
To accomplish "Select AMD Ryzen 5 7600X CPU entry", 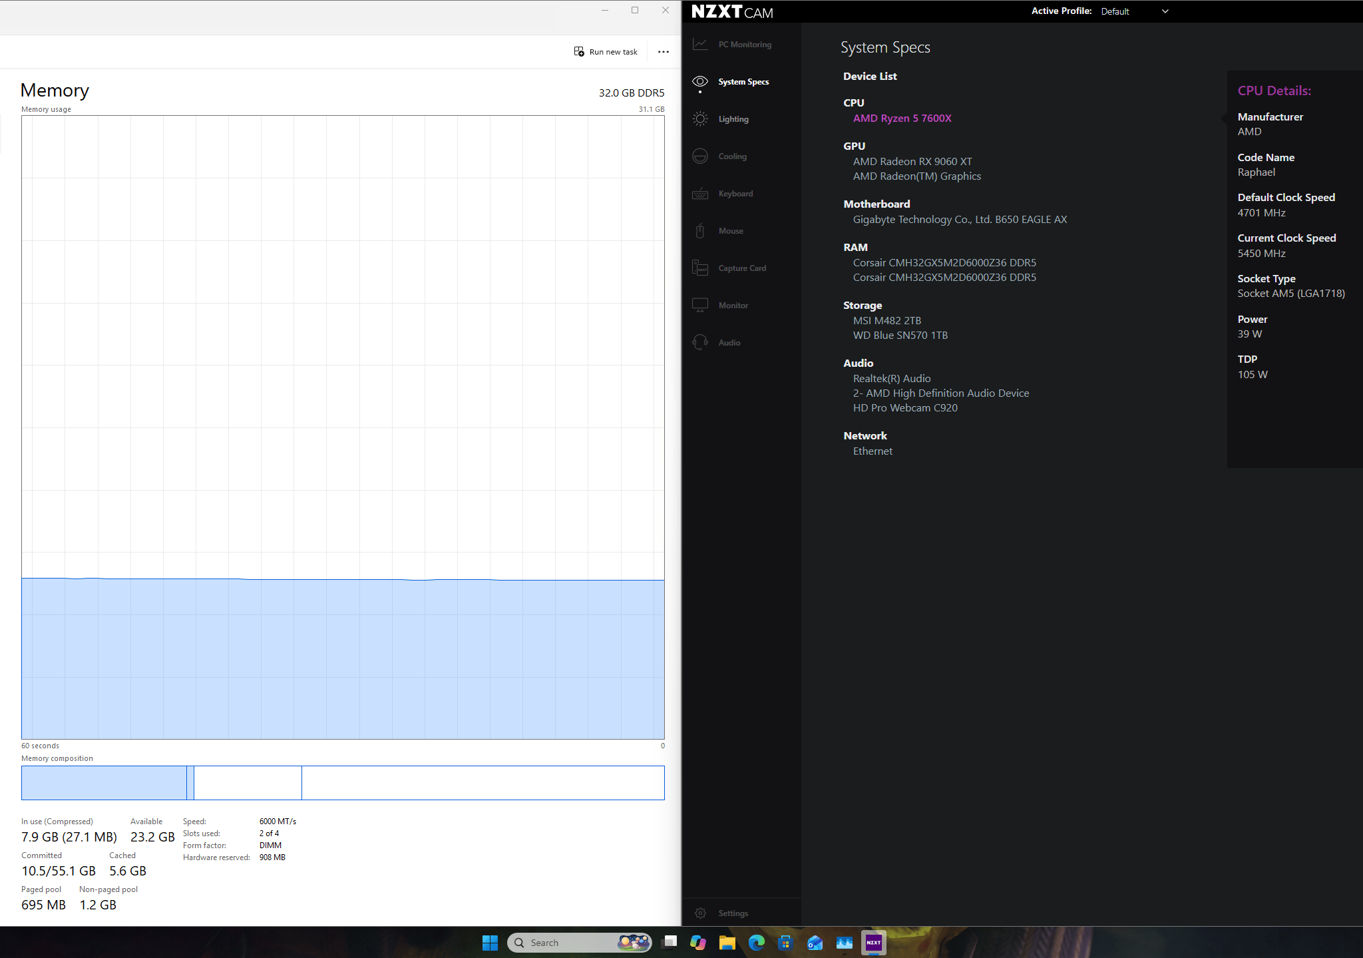I will [902, 119].
